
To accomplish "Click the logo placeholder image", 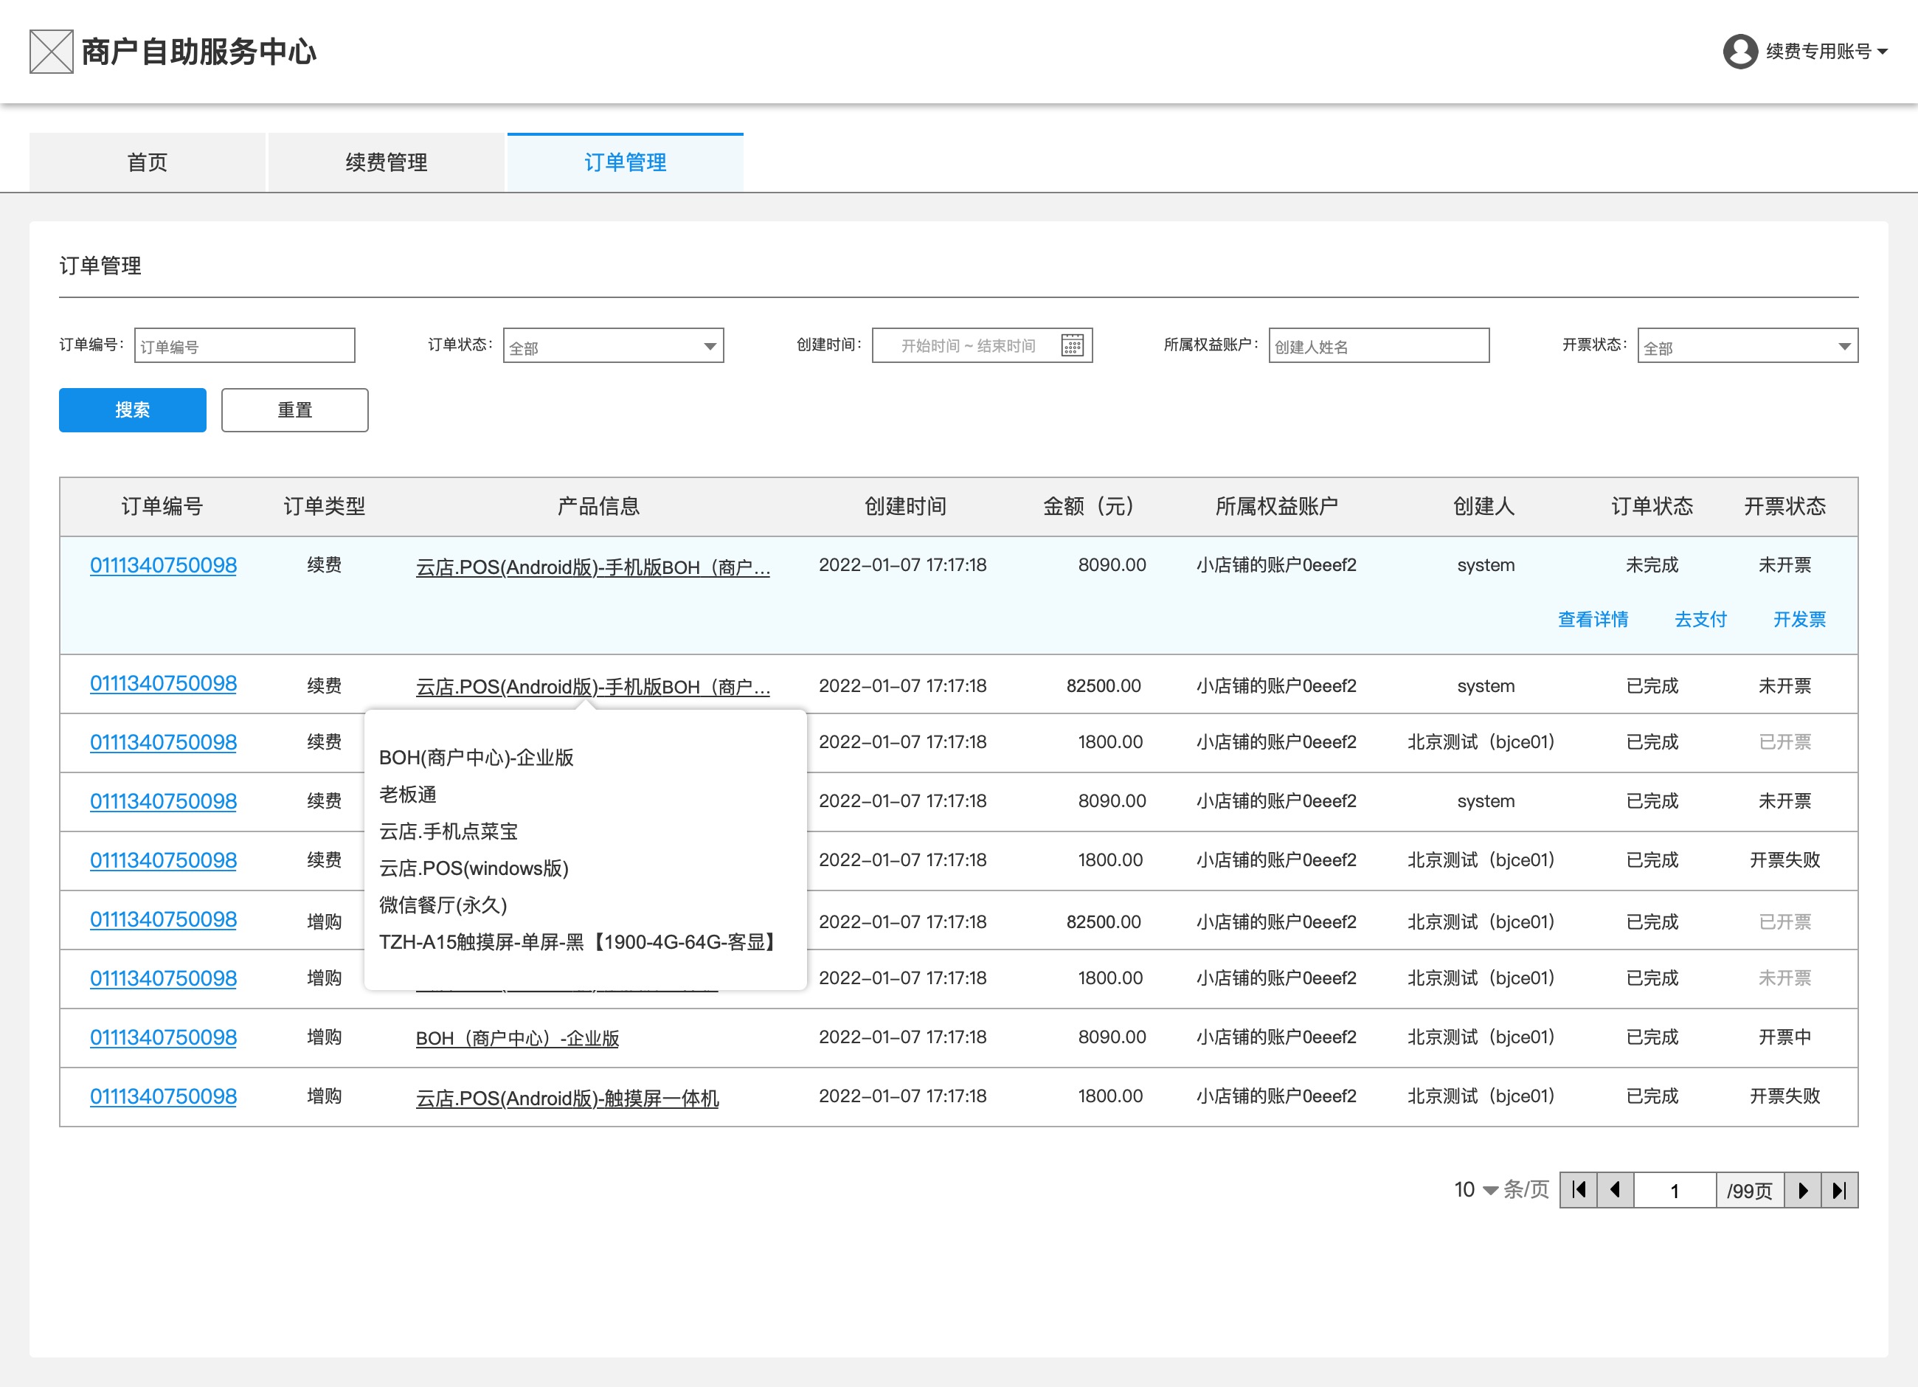I will pyautogui.click(x=52, y=52).
